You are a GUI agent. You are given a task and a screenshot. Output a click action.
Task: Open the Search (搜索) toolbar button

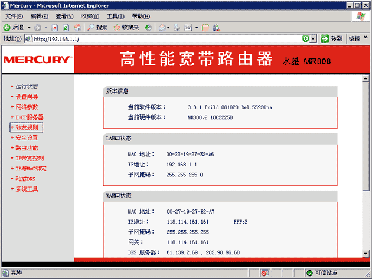[x=97, y=28]
